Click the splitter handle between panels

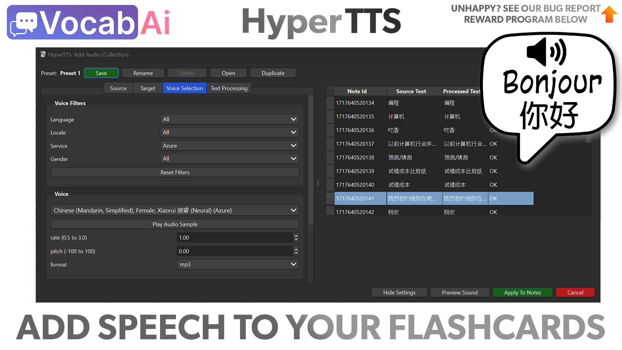click(x=318, y=183)
